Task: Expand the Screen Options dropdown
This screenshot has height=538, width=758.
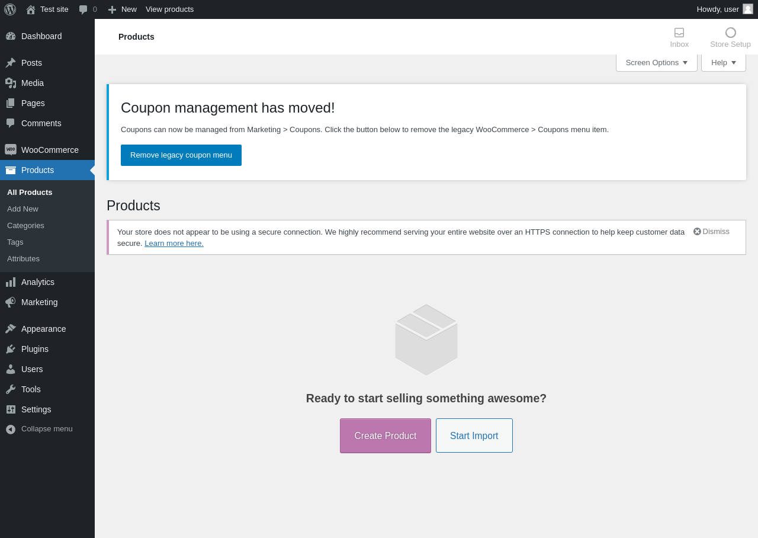Action: coord(656,63)
